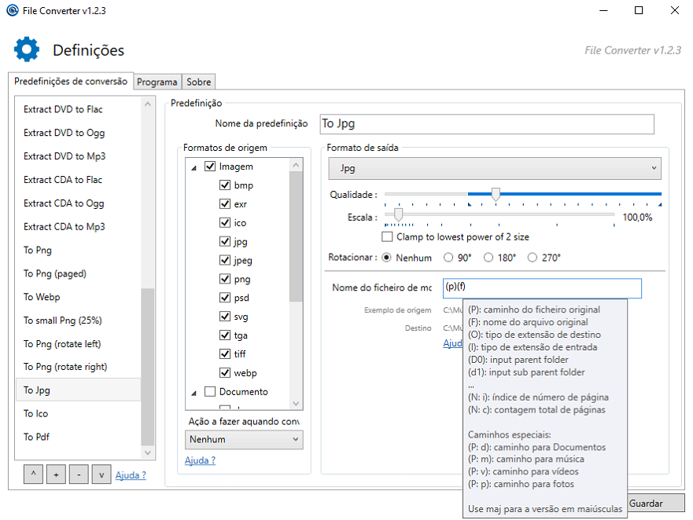Select the 90° rotation radio button
Image resolution: width=693 pixels, height=520 pixels.
point(448,258)
